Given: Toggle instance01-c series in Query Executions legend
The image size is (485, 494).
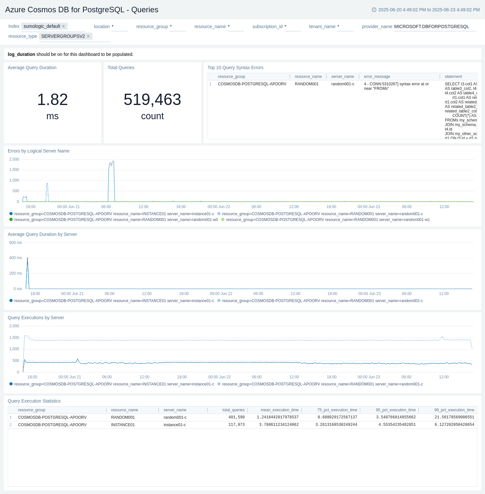Looking at the screenshot, I should pyautogui.click(x=112, y=384).
